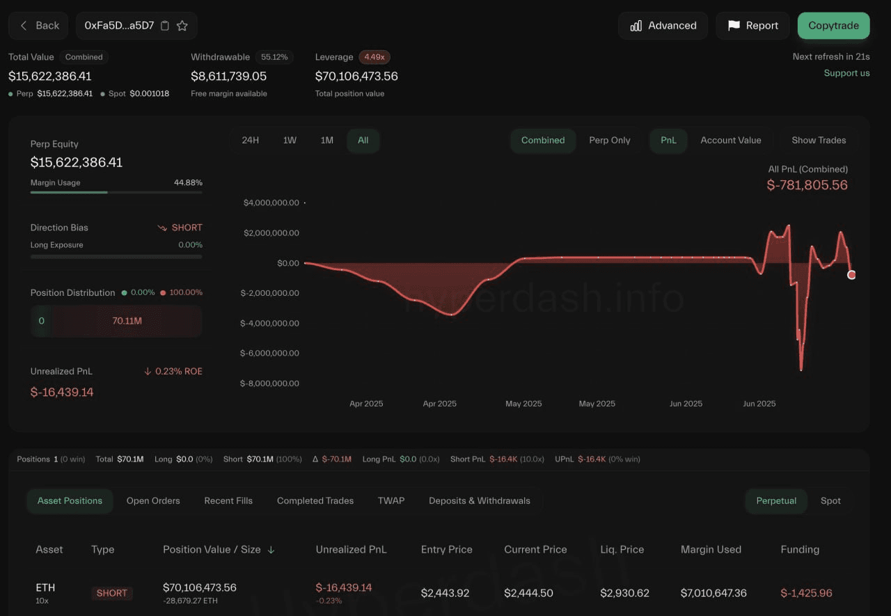Click the SHORT type badge on ETH

click(112, 593)
